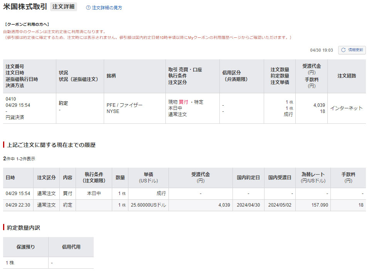Click the 米国株式取引 page heading

coord(25,7)
